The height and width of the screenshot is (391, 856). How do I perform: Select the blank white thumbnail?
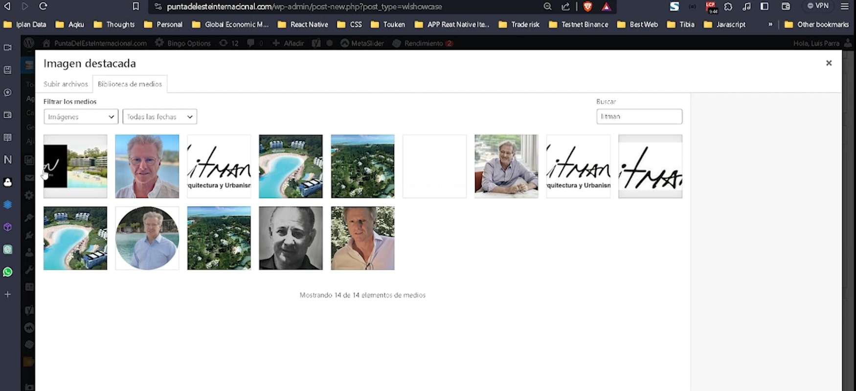(x=434, y=166)
